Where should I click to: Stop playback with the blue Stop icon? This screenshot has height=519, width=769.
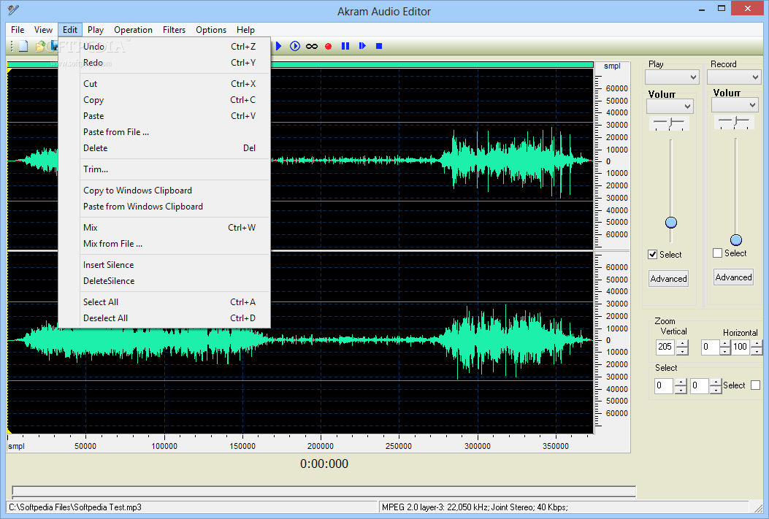[x=378, y=46]
